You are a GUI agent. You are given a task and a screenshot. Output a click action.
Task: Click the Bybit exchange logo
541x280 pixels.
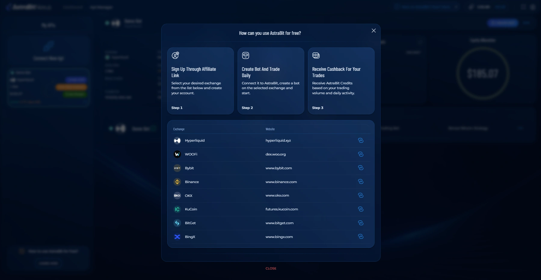[177, 168]
